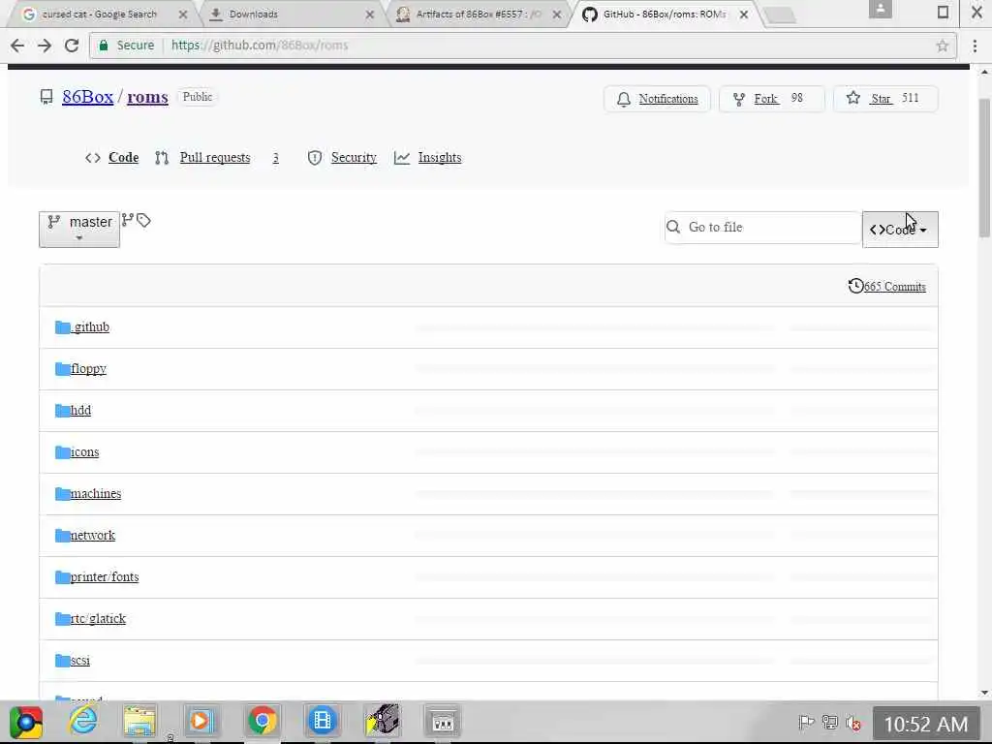Open the roms repository link

pos(147,97)
